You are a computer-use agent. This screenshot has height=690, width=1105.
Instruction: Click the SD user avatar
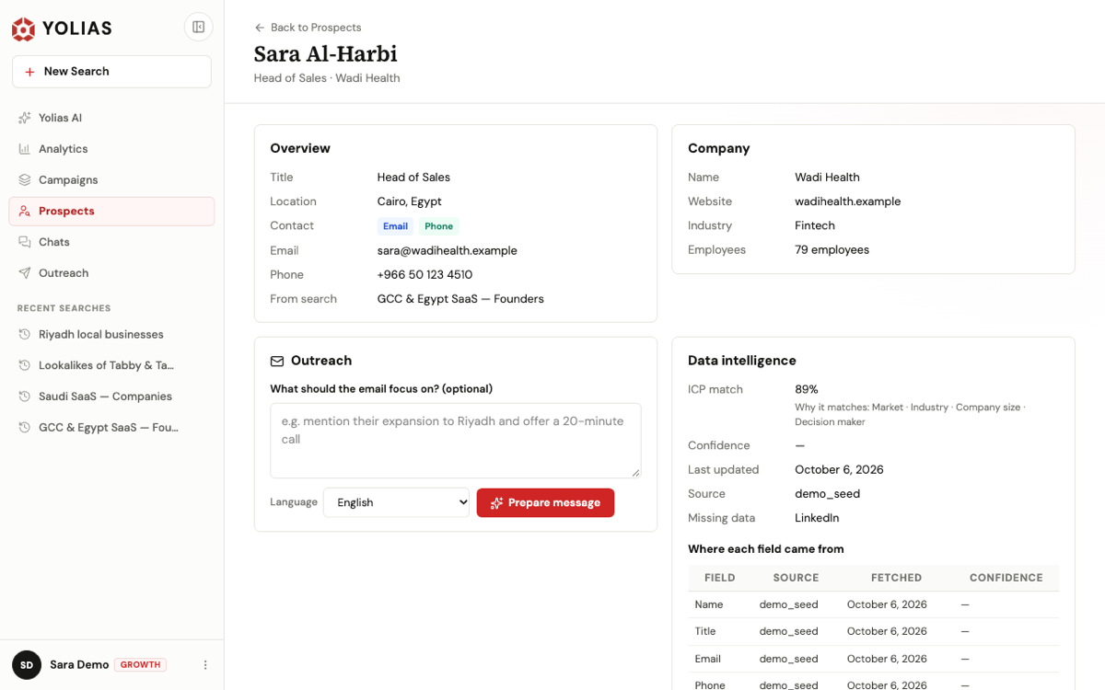27,665
